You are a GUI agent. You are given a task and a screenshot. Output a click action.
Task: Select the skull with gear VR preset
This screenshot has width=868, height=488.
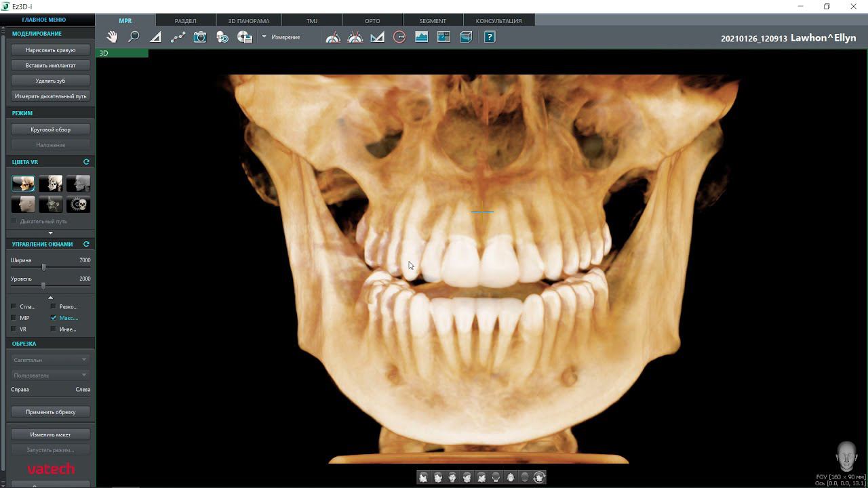point(78,204)
